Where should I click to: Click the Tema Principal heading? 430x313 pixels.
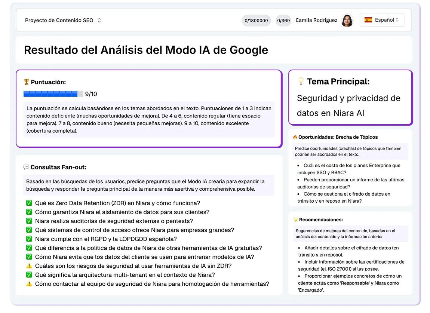[338, 82]
